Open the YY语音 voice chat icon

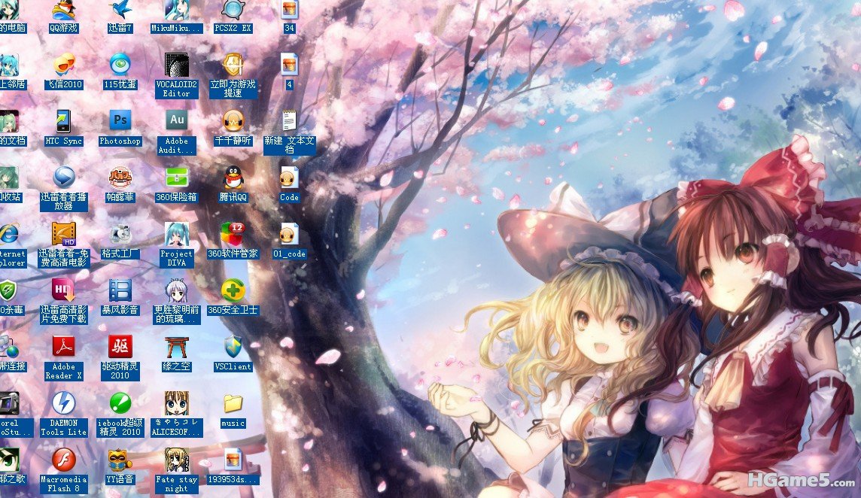(x=120, y=460)
